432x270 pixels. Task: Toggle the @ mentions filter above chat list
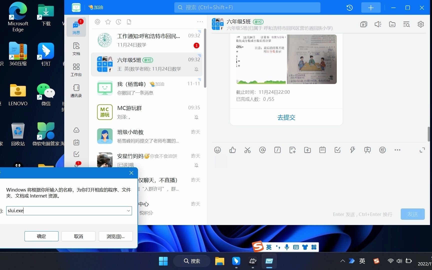click(x=97, y=22)
